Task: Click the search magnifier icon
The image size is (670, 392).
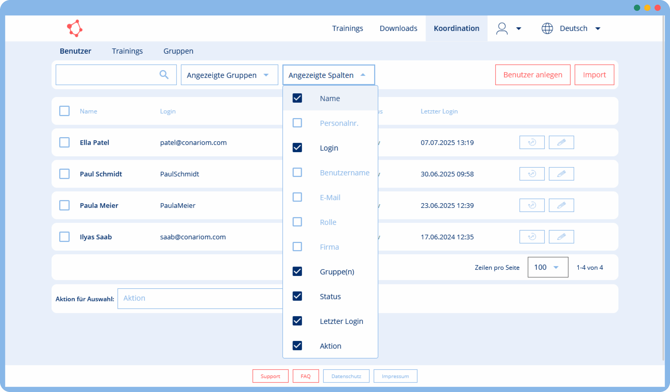Action: point(164,75)
